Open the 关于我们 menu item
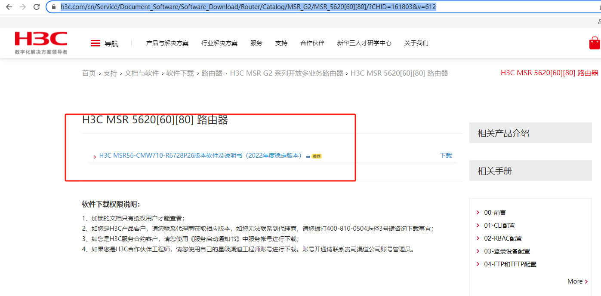Image resolution: width=601 pixels, height=296 pixels. click(416, 43)
